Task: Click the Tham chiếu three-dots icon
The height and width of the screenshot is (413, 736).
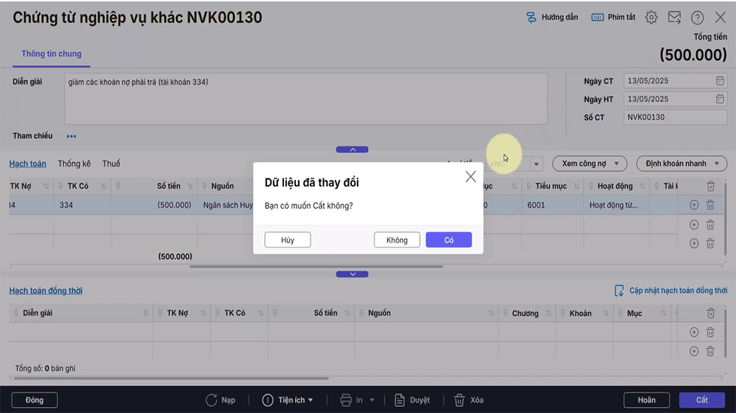Action: pyautogui.click(x=71, y=137)
